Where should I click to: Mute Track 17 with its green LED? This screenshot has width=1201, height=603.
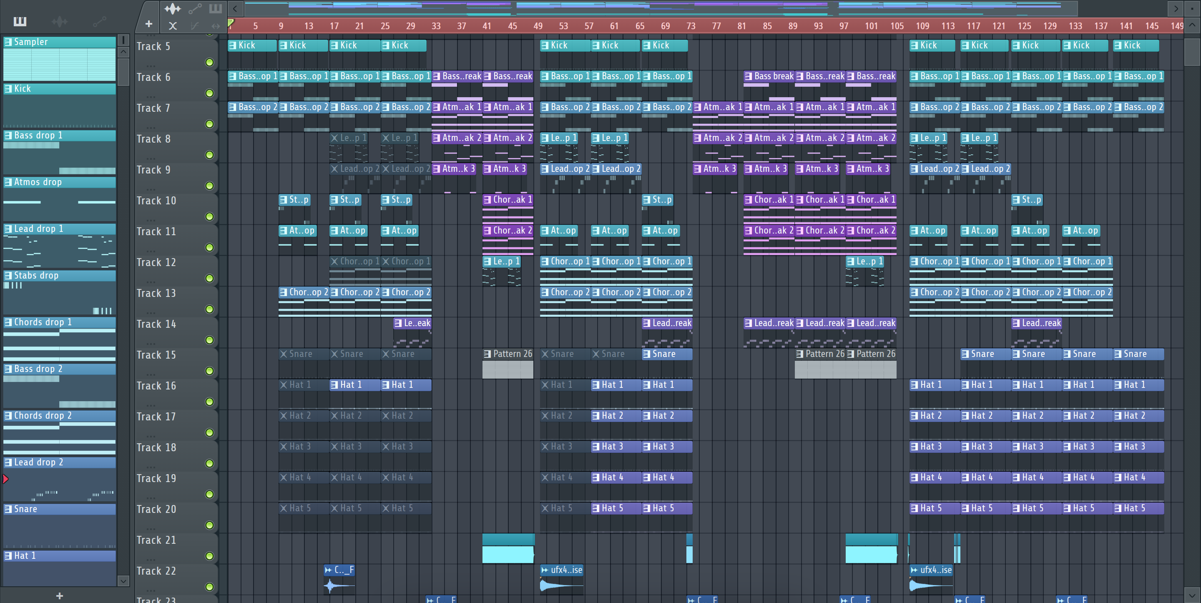210,433
